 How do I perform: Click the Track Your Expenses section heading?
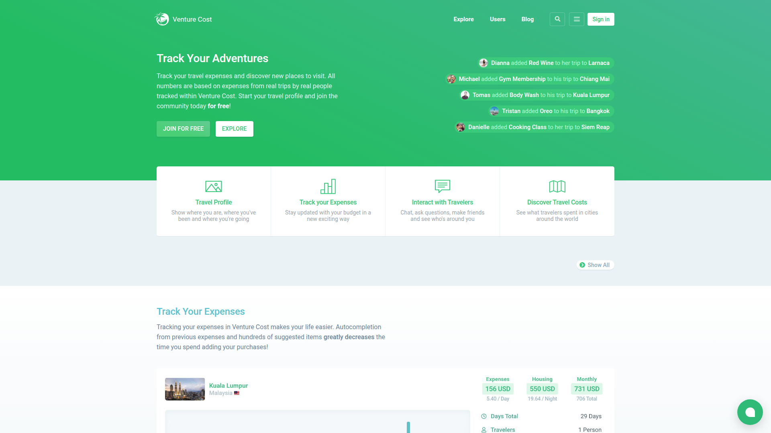[x=201, y=312]
